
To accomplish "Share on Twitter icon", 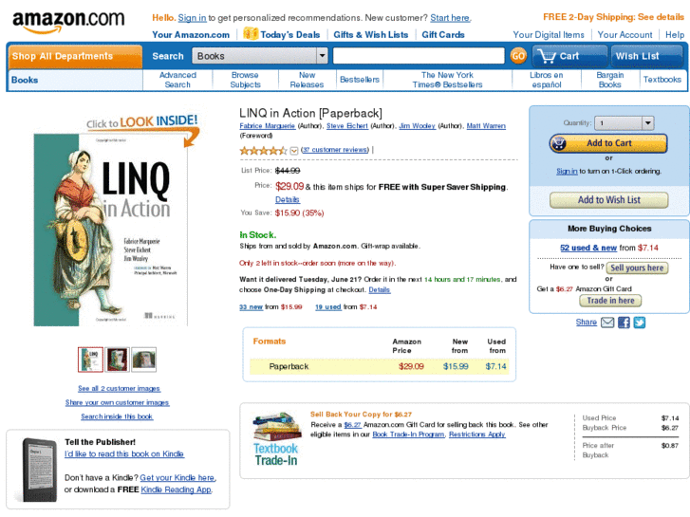I will pyautogui.click(x=640, y=323).
